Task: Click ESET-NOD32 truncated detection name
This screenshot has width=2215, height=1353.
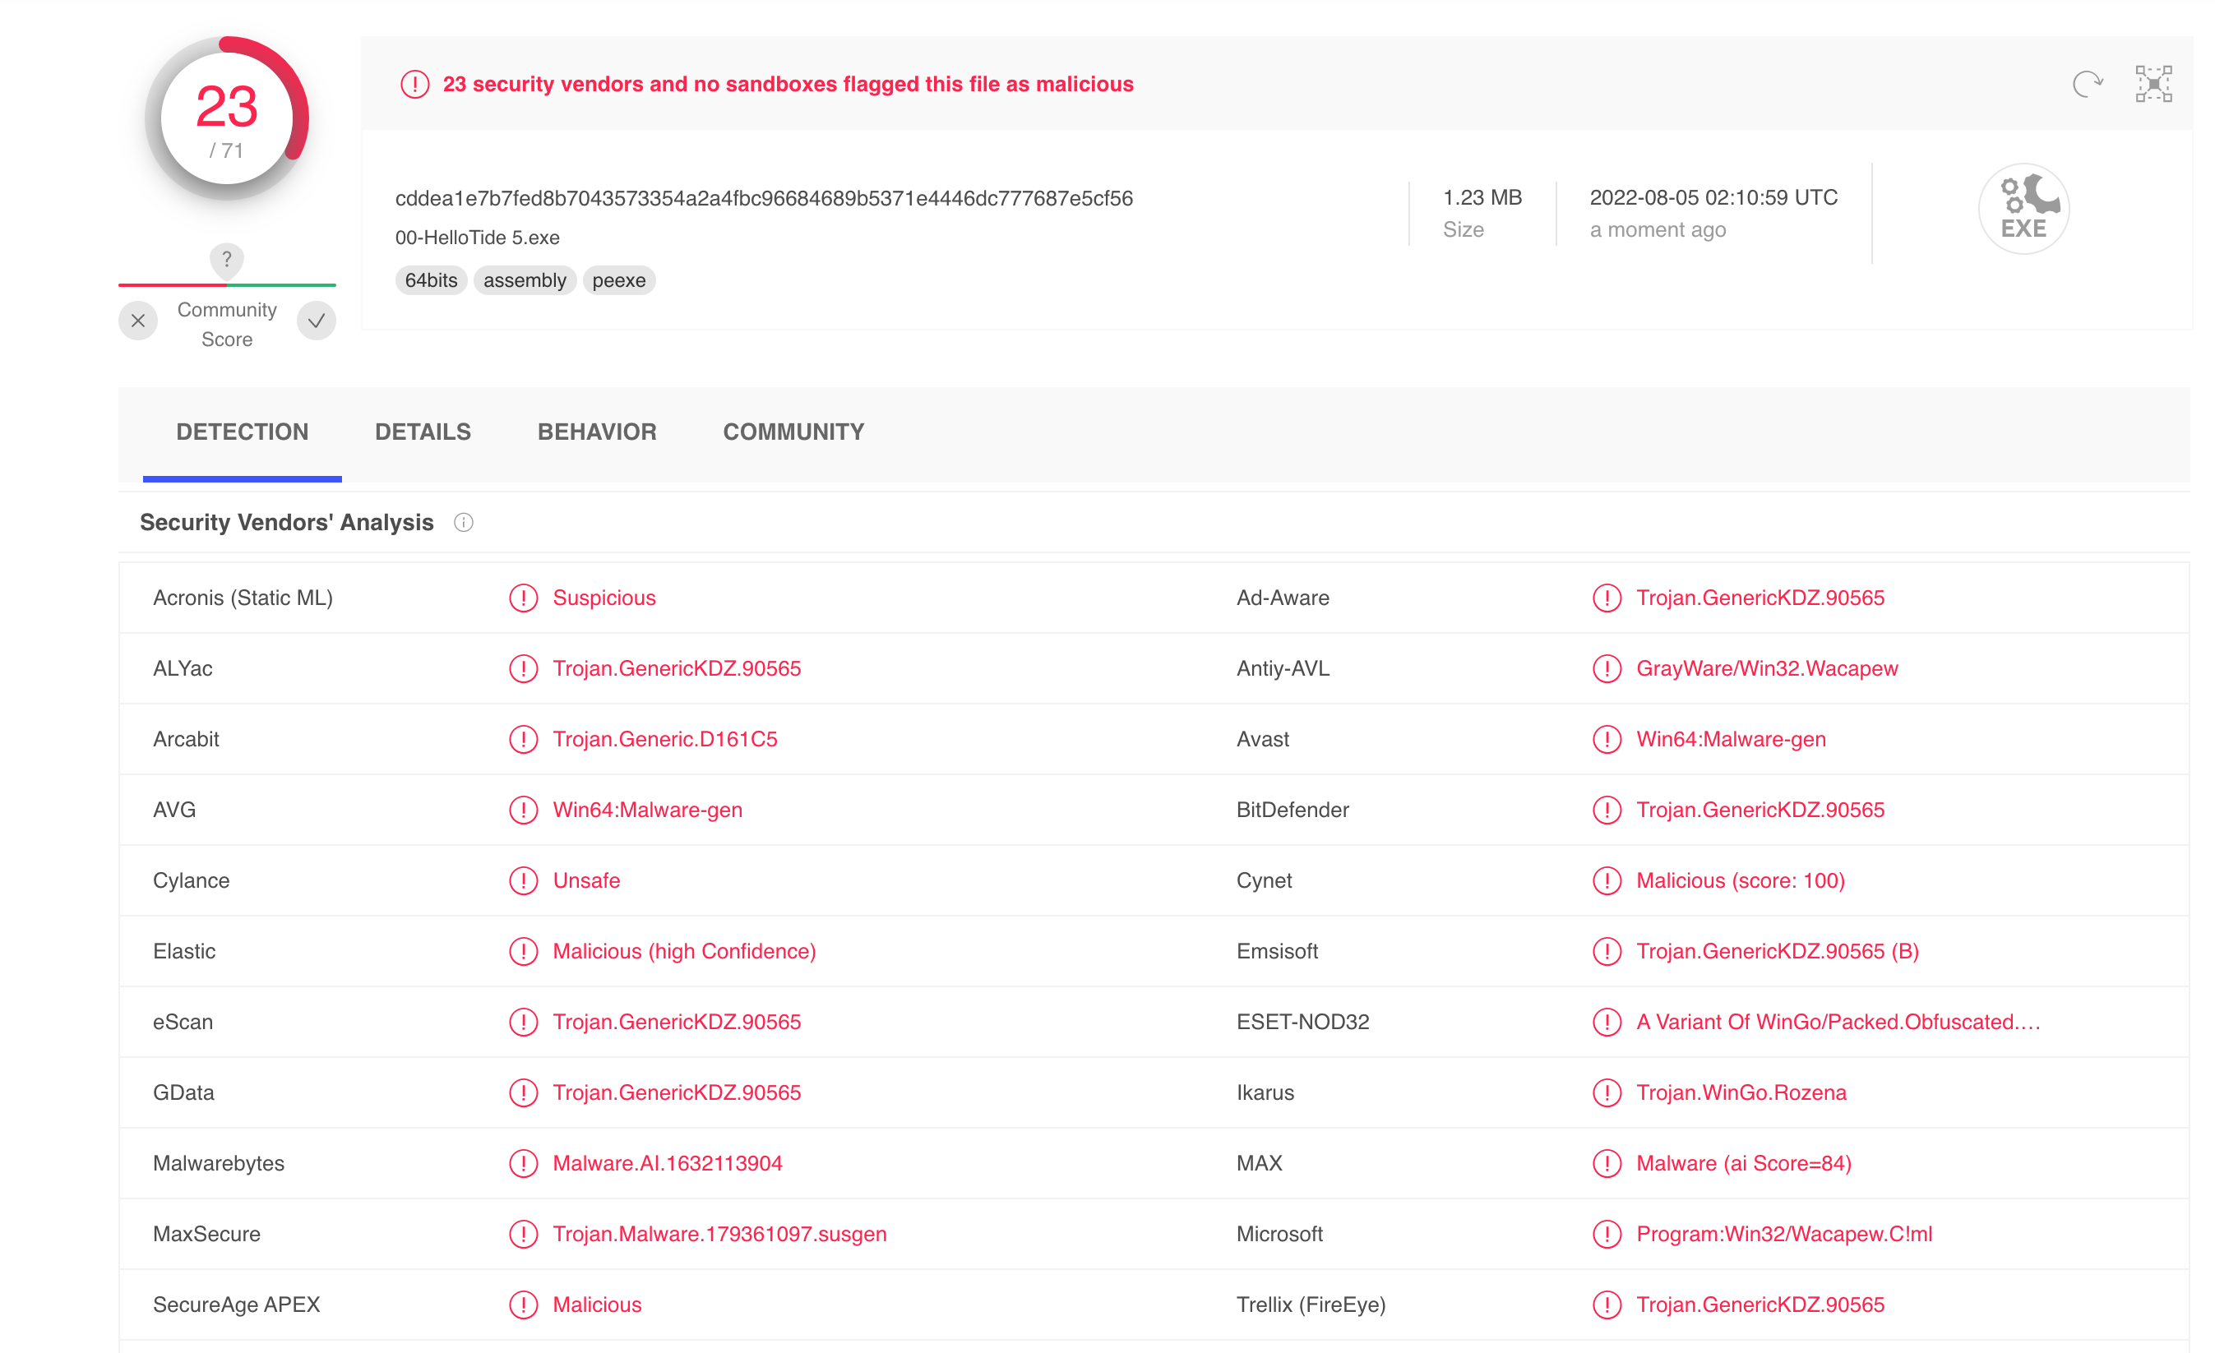Action: coord(1838,1021)
